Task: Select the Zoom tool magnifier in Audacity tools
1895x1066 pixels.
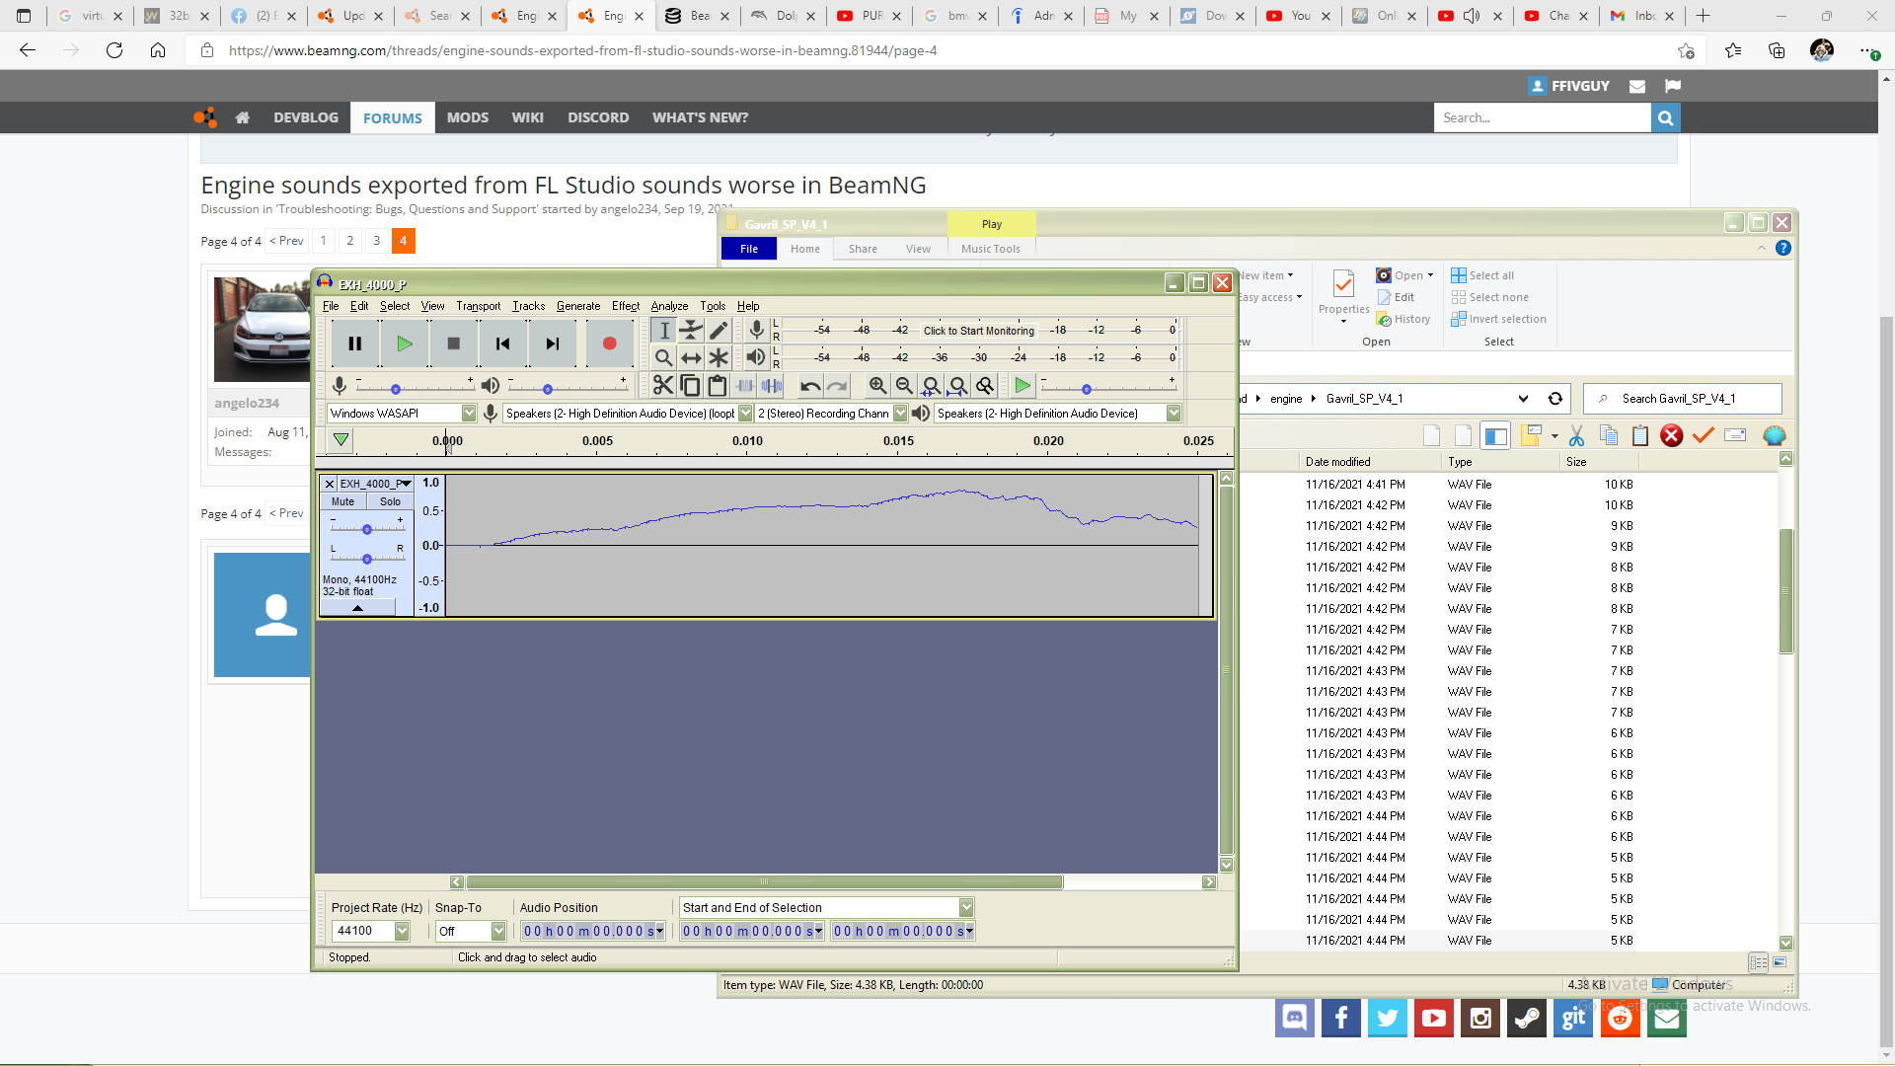Action: pos(664,358)
